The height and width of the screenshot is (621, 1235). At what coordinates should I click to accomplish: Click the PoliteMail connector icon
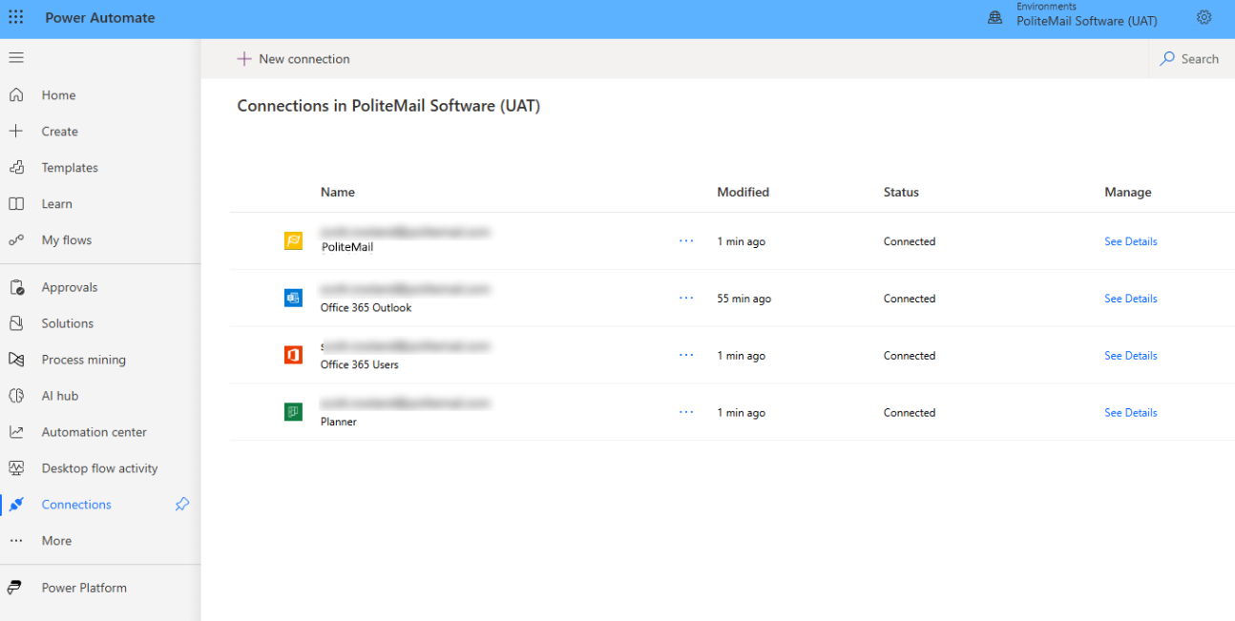pos(293,241)
